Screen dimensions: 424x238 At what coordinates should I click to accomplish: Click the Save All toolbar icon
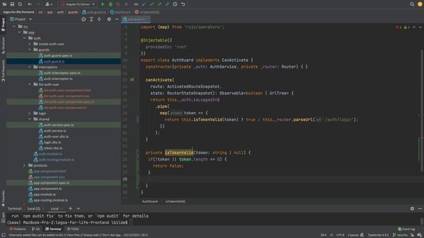click(12, 5)
